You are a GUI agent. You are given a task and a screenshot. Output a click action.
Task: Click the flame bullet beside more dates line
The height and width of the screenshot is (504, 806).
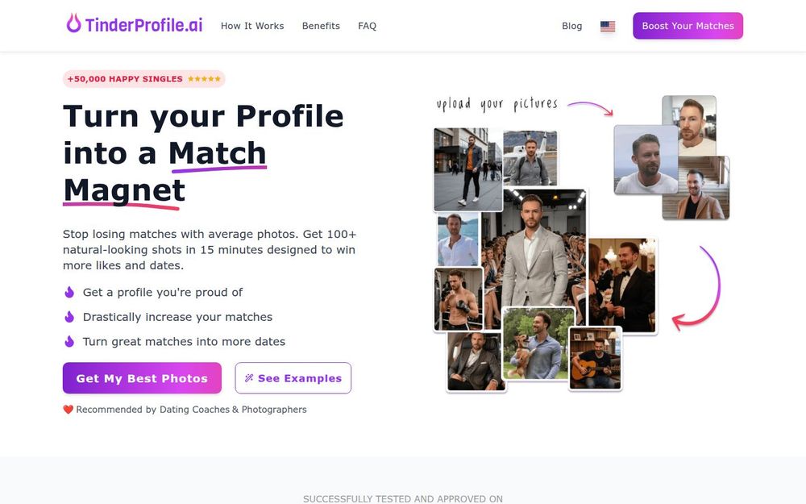(69, 341)
